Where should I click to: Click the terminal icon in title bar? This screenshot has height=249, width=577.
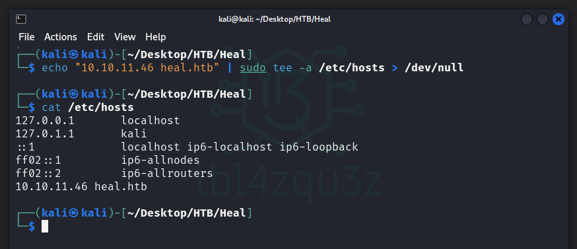click(21, 19)
